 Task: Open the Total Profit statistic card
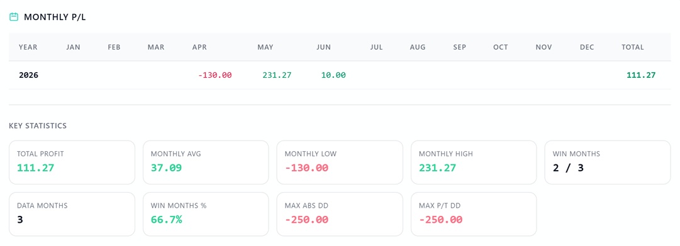tap(72, 162)
